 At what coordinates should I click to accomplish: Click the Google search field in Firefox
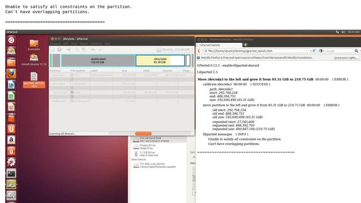coord(340,51)
